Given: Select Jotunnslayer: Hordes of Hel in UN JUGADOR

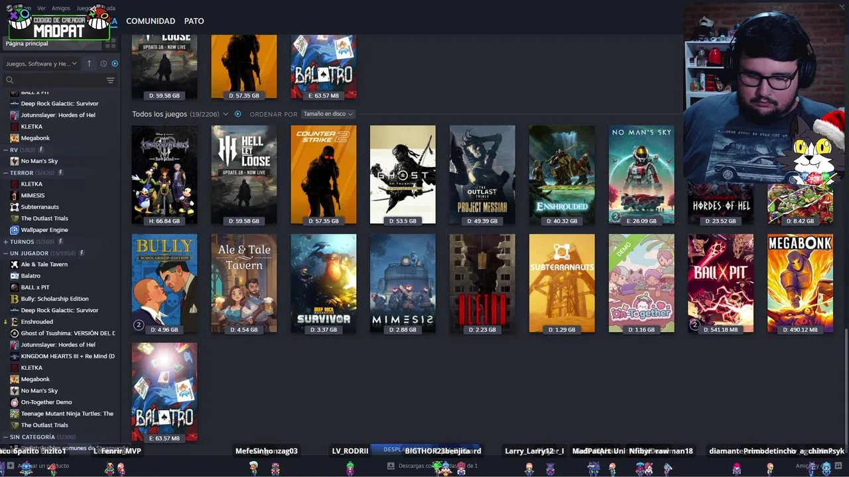Looking at the screenshot, I should tap(58, 344).
